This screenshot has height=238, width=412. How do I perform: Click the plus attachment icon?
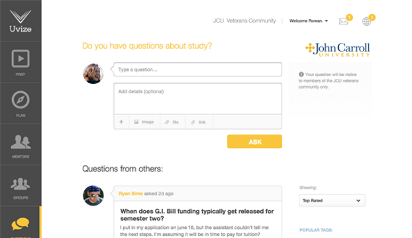(x=121, y=122)
